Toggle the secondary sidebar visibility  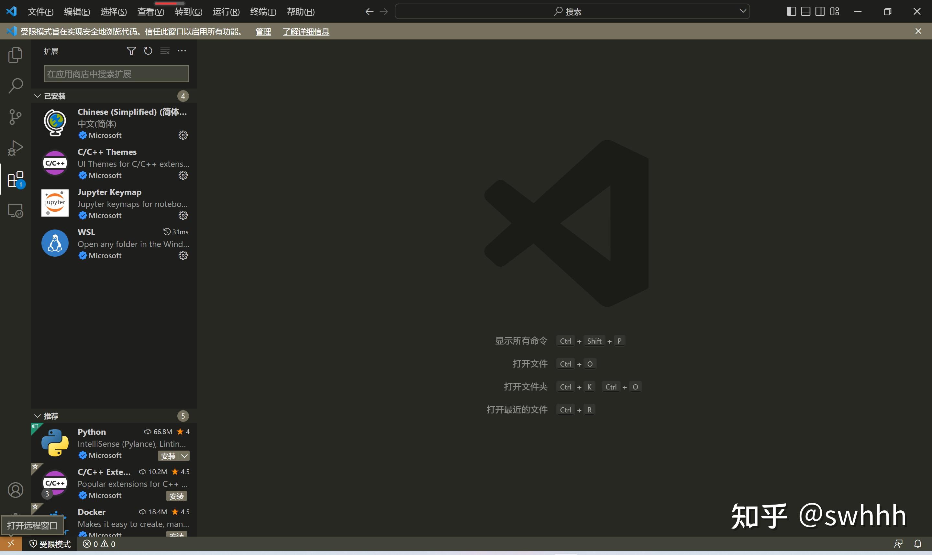(x=820, y=11)
